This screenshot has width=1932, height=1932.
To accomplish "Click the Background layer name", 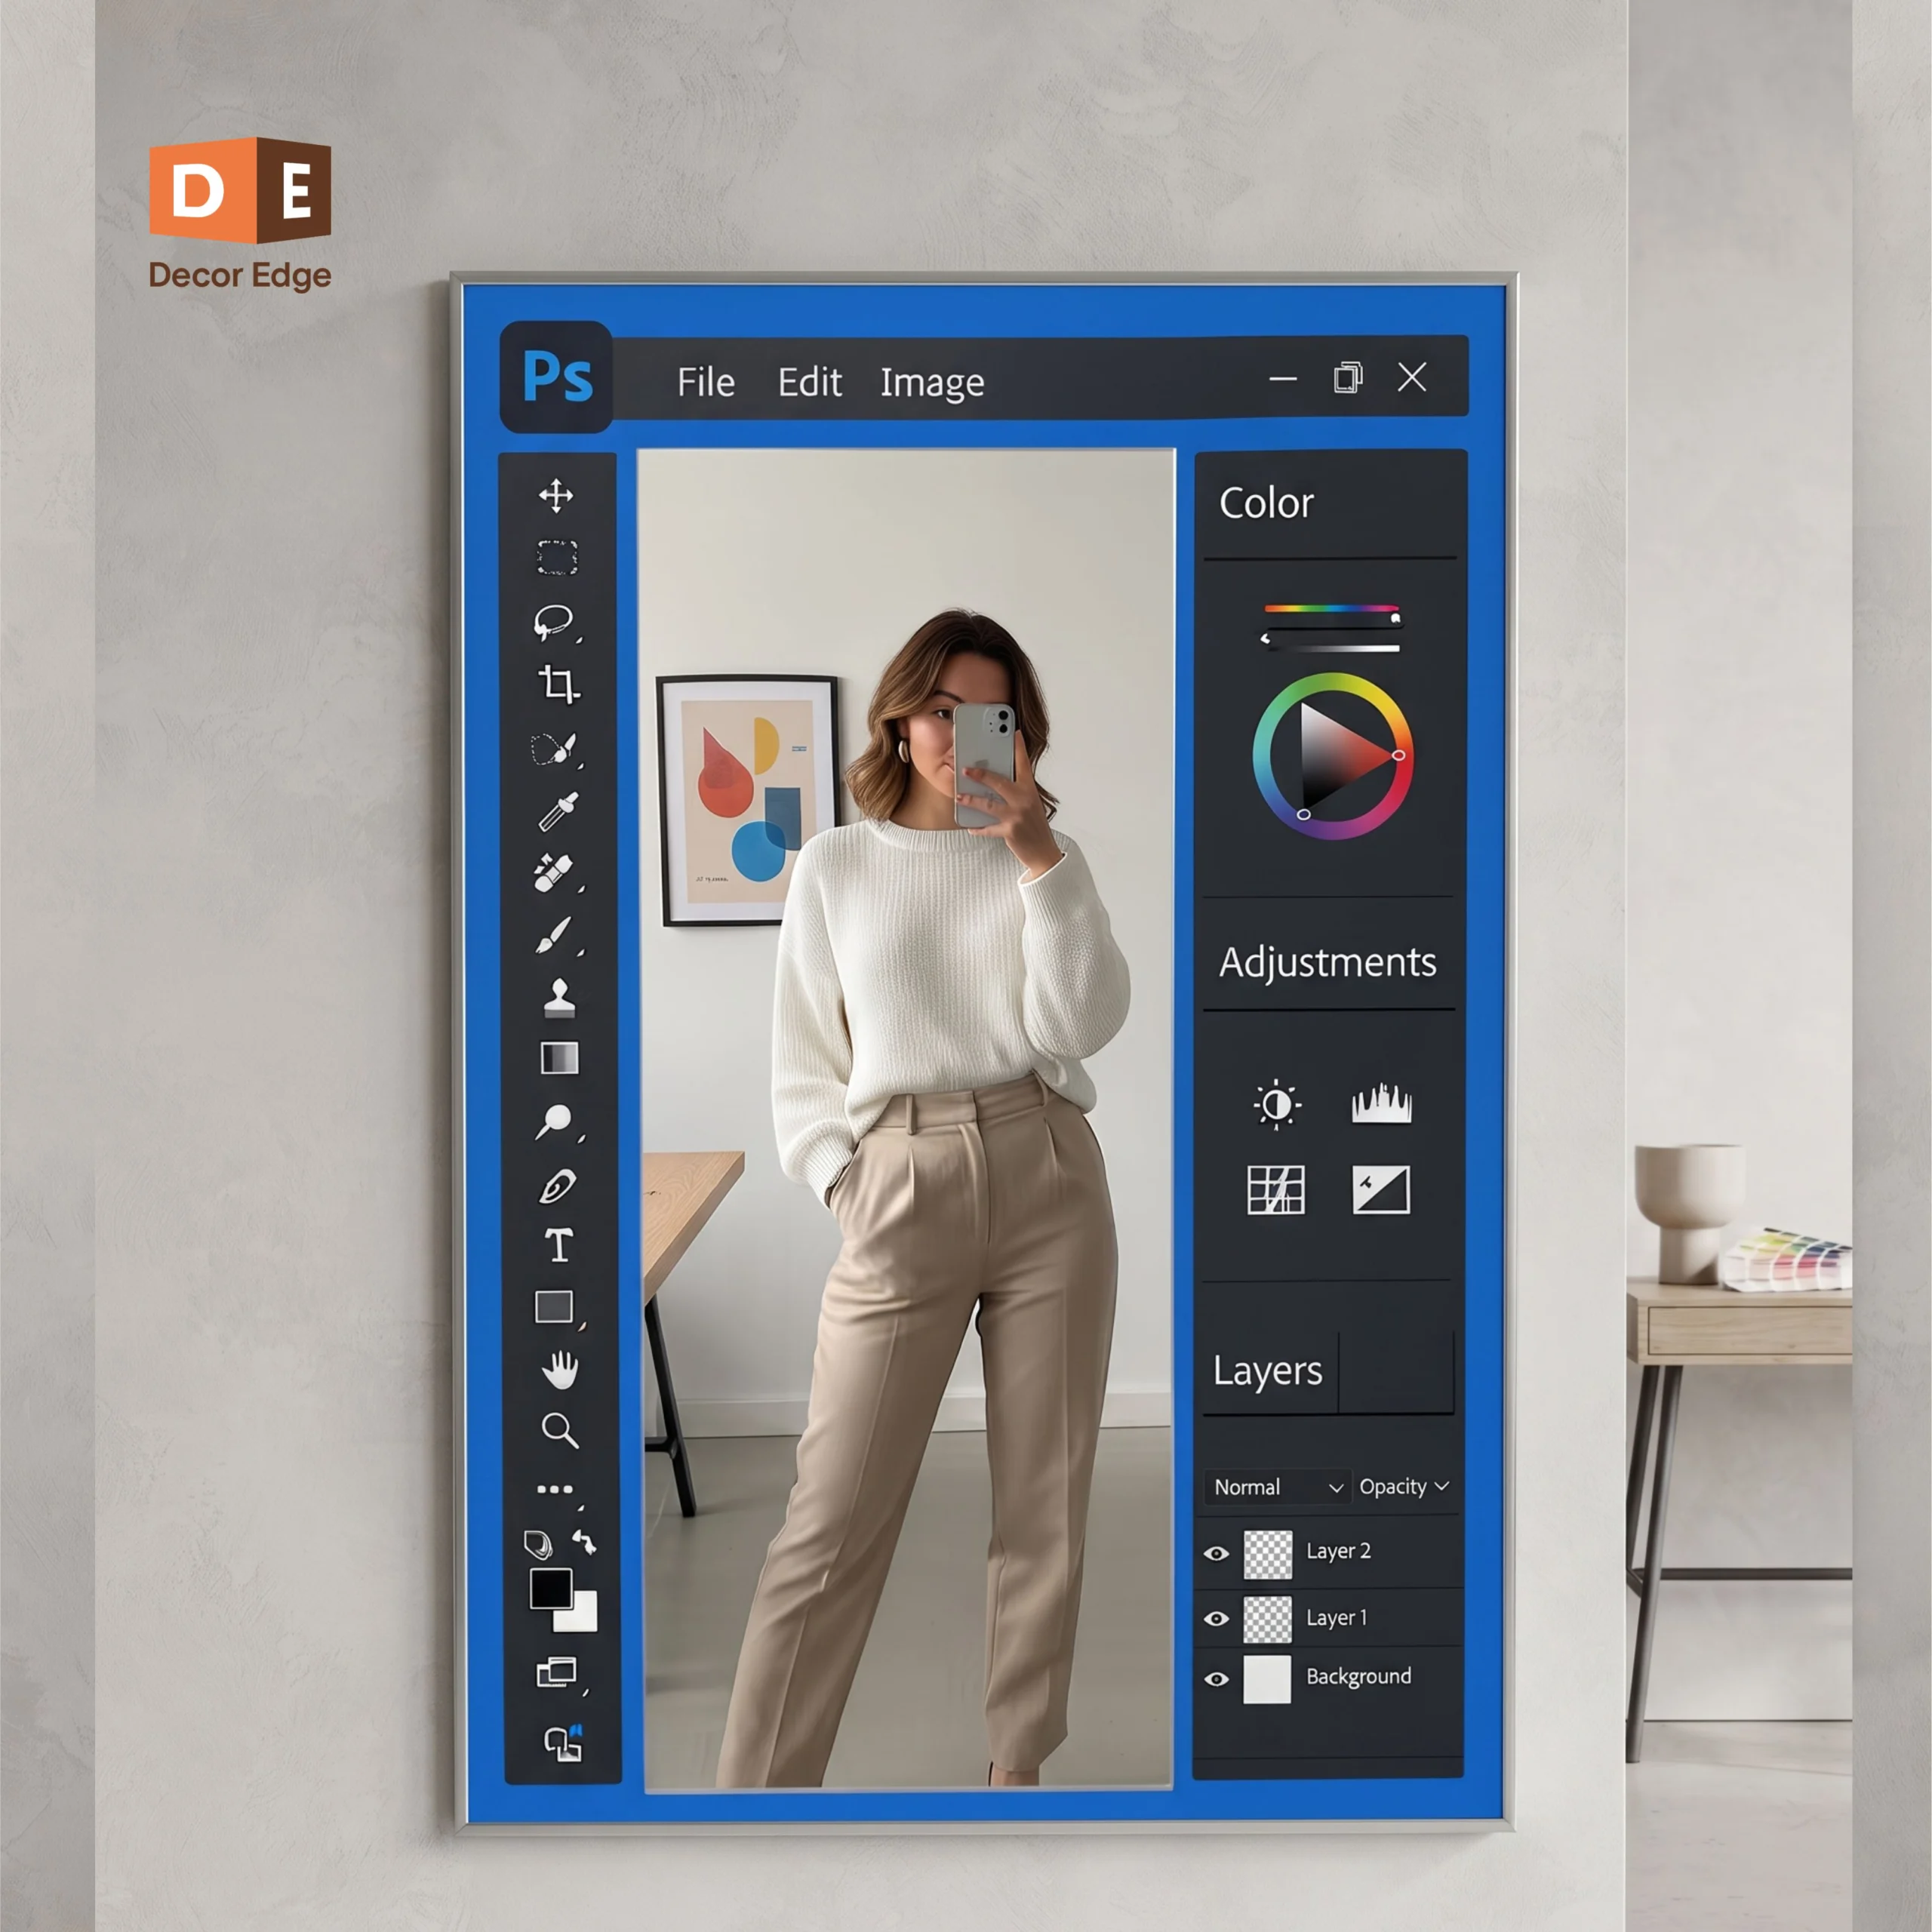I will click(x=1358, y=1677).
